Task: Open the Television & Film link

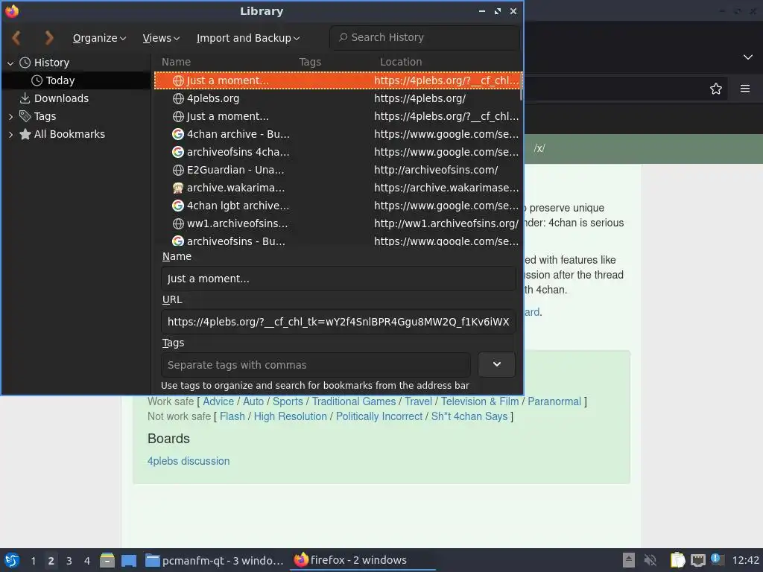Action: [x=480, y=401]
